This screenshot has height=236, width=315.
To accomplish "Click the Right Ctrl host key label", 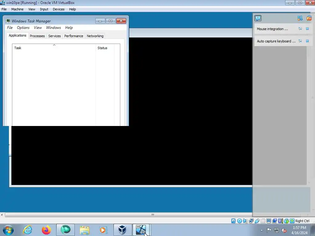I will click(302, 221).
